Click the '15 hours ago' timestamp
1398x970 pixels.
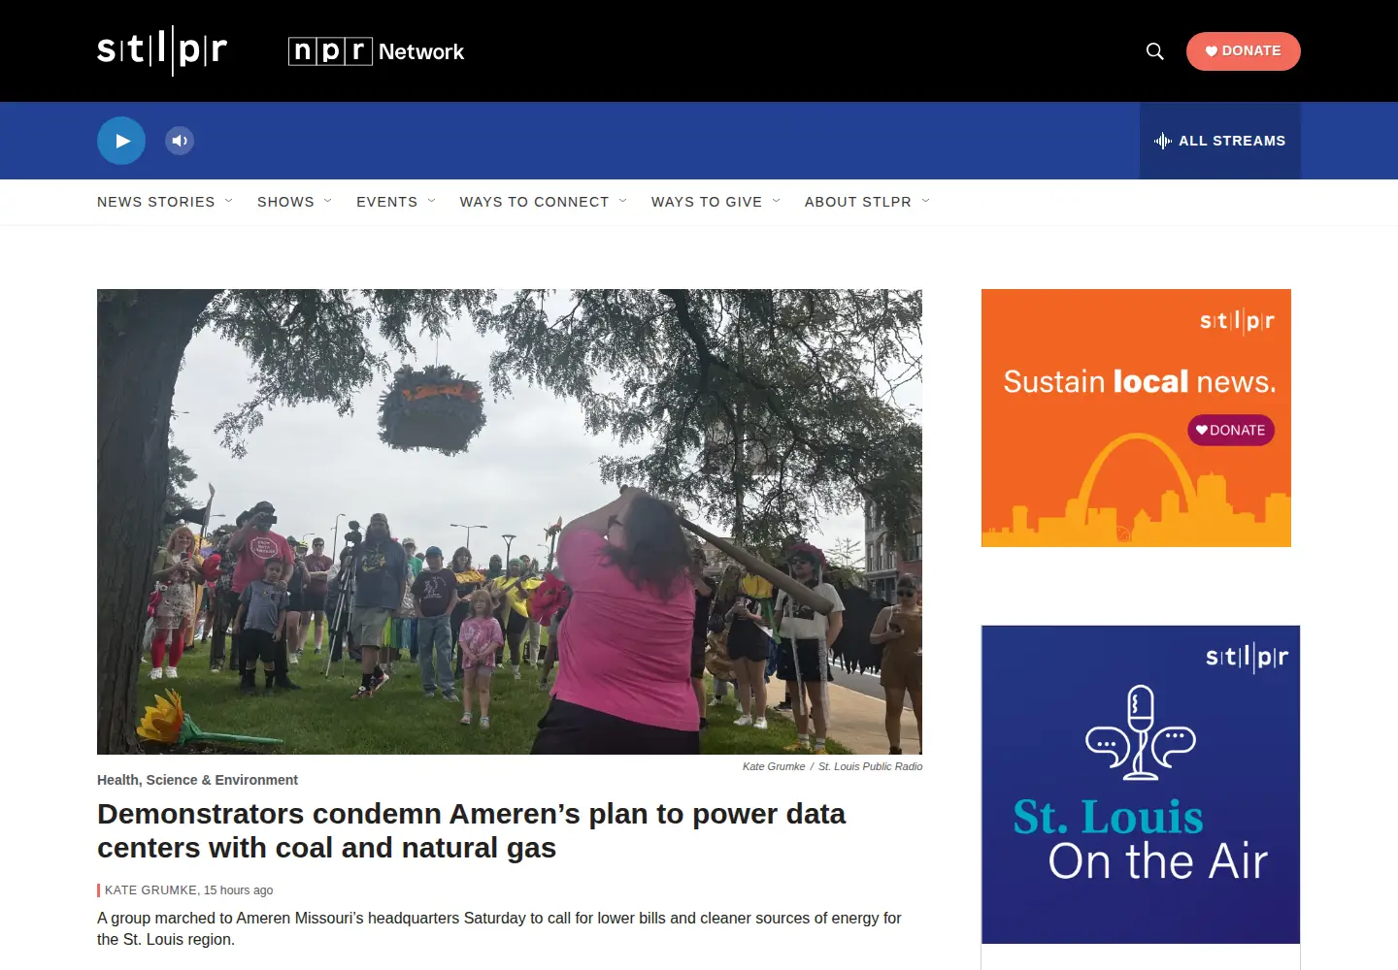tap(239, 890)
